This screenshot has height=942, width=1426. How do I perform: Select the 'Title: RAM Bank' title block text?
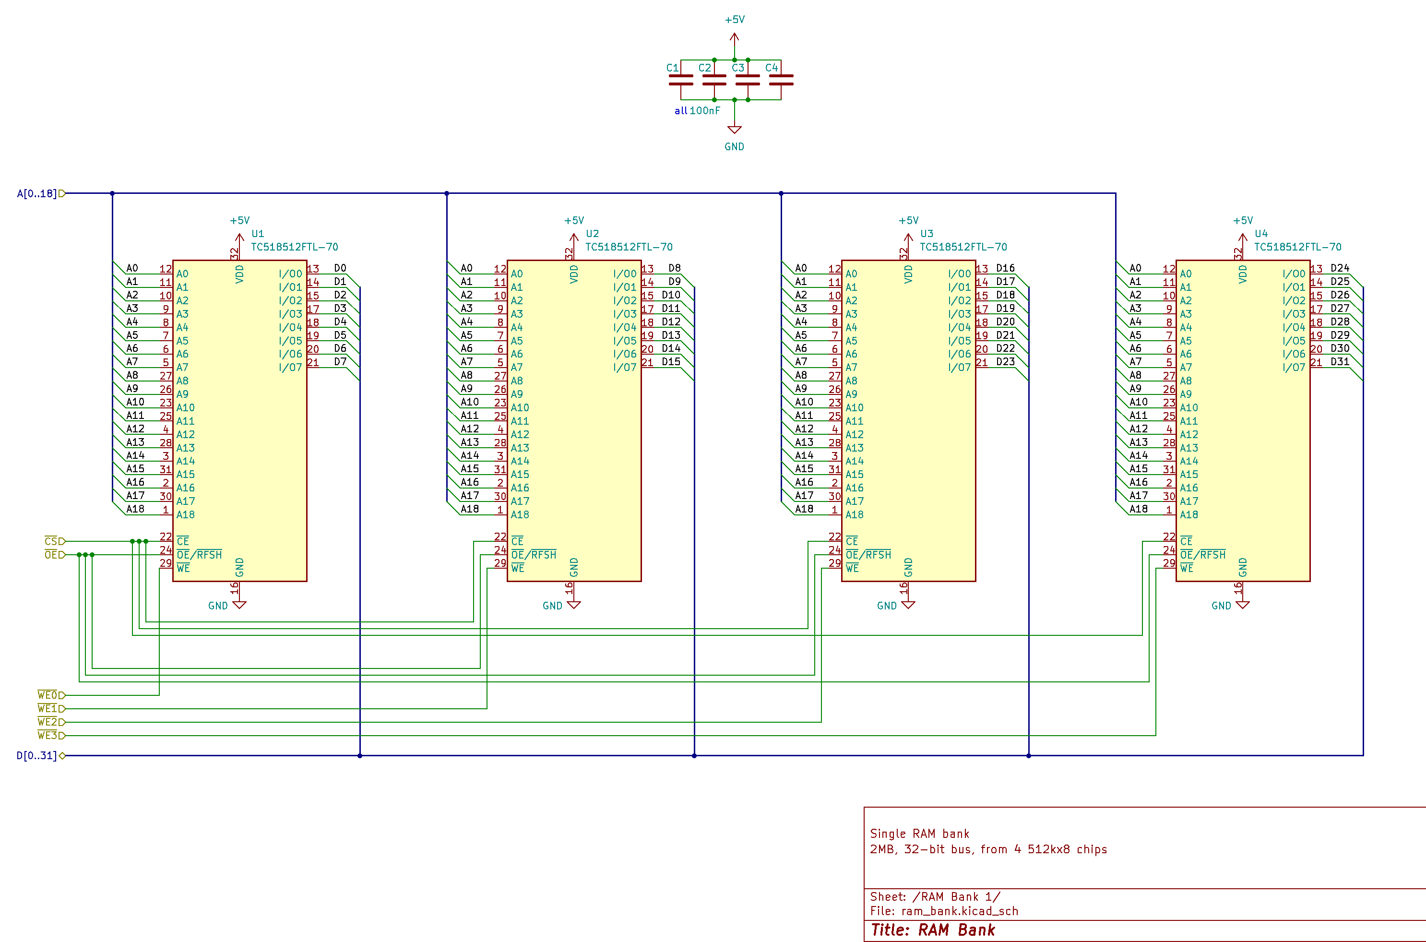[x=933, y=930]
